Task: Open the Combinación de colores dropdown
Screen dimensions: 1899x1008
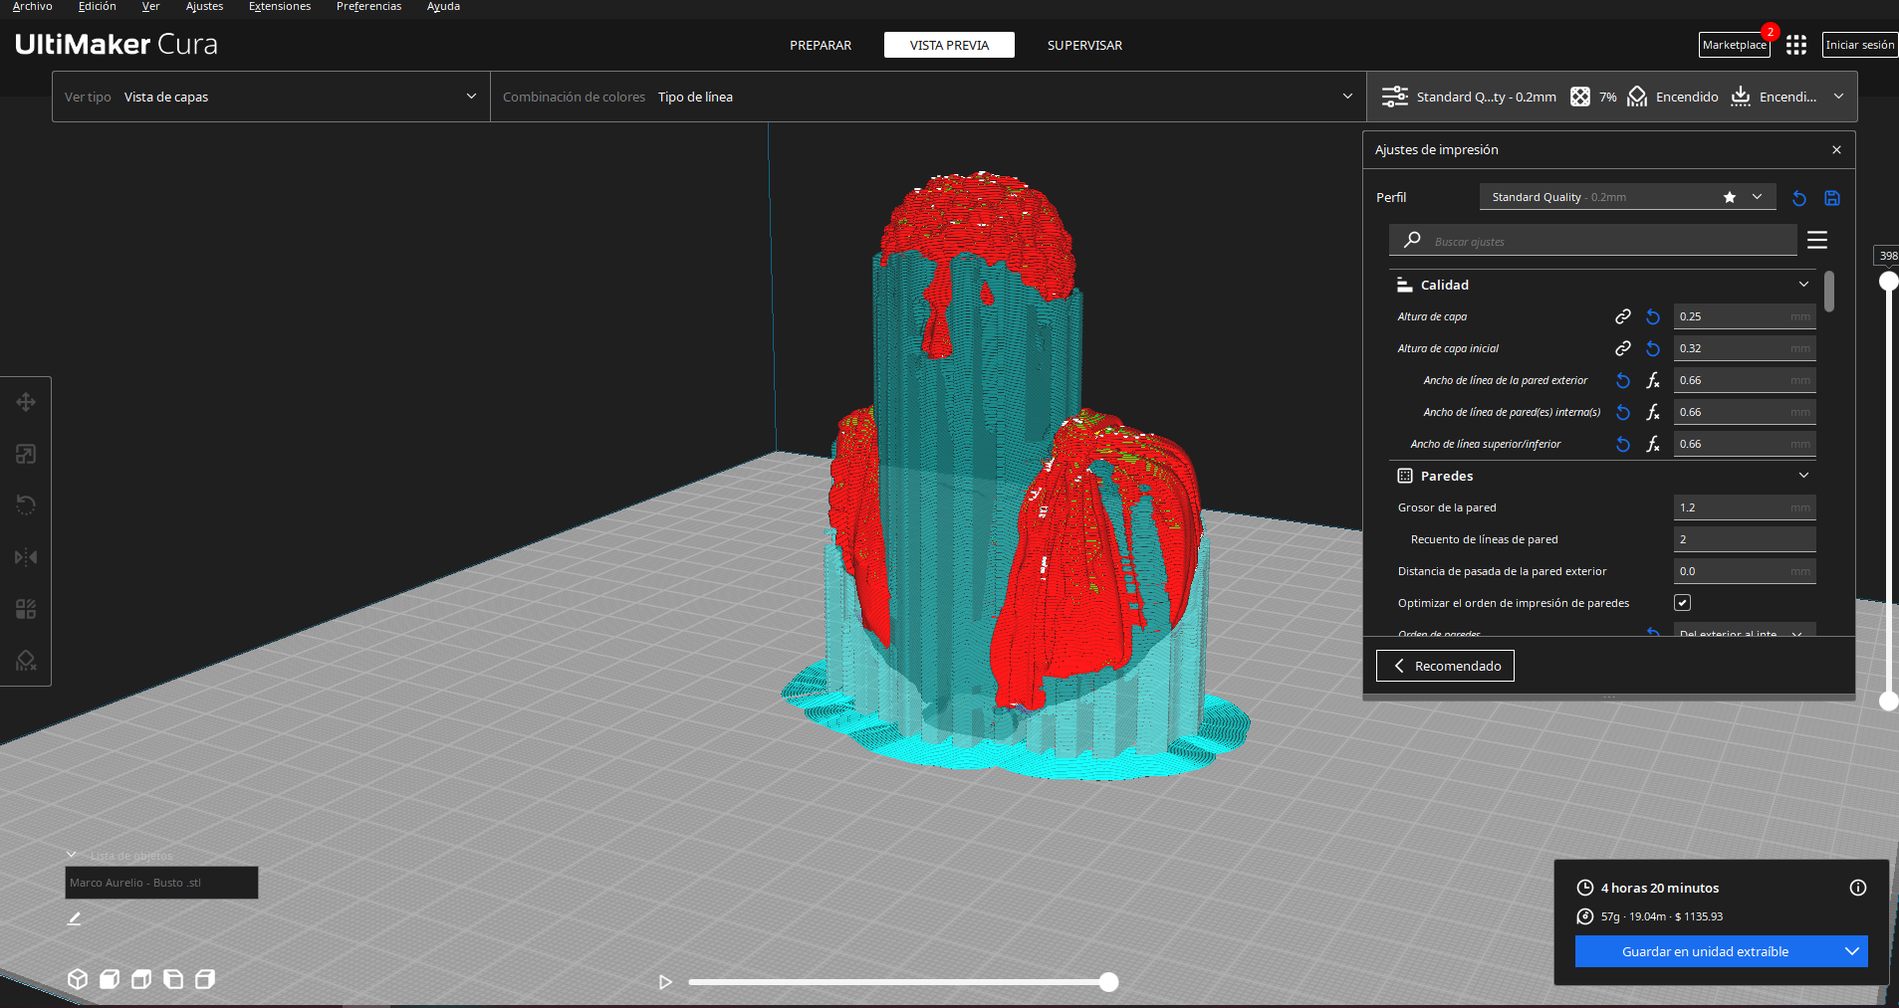Action: (928, 97)
